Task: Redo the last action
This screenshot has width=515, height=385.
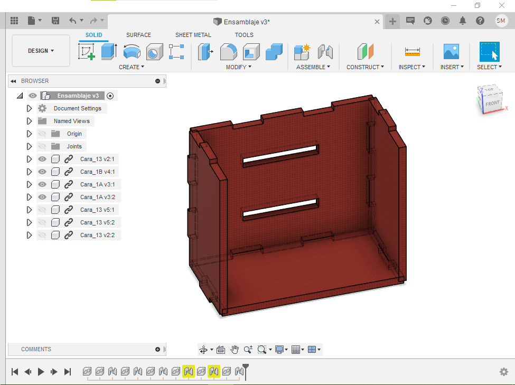Action: pos(93,21)
